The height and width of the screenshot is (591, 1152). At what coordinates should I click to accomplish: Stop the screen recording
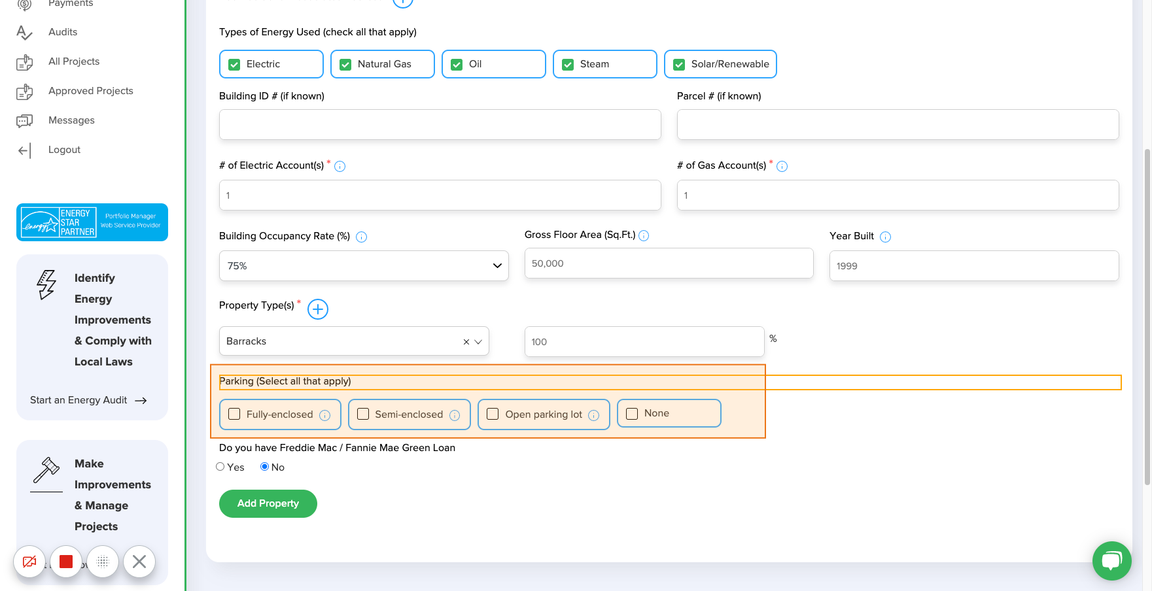pos(66,562)
